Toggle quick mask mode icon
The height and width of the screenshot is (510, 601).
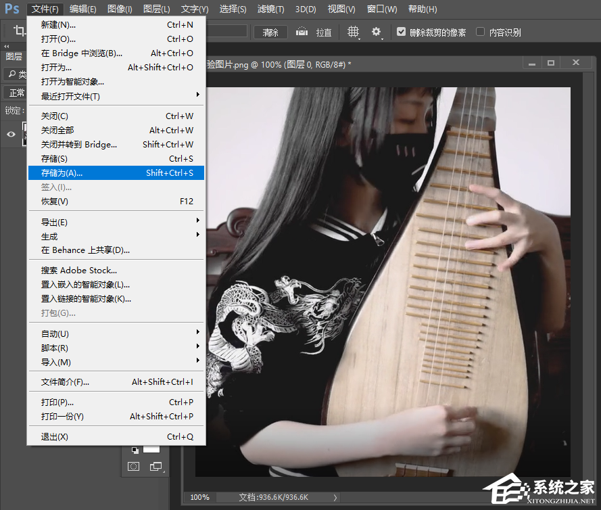point(134,466)
